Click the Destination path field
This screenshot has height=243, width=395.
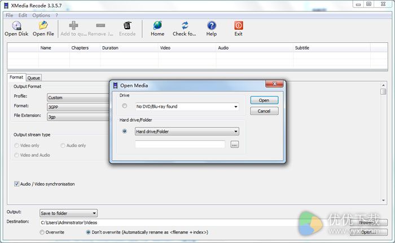point(194,223)
